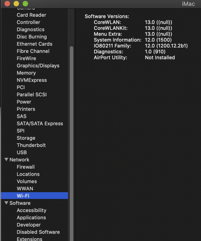The height and width of the screenshot is (241, 201).
Task: Select the Software category heading
Action: [20, 203]
